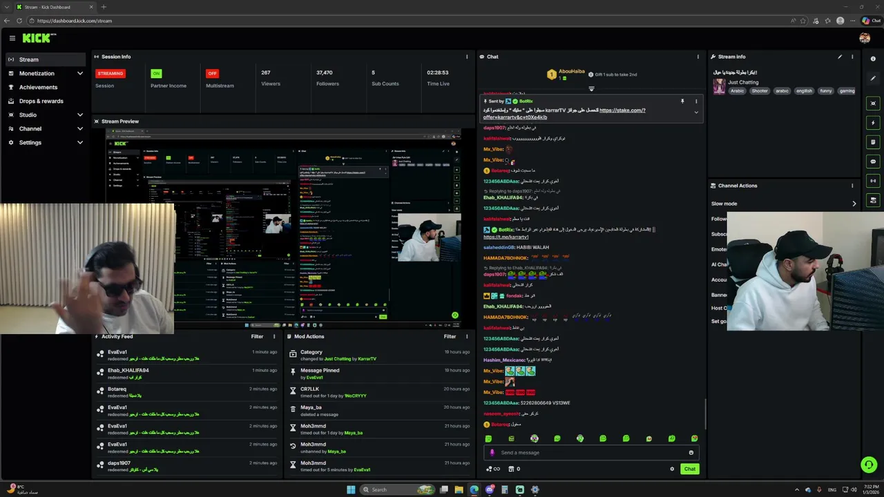Expand the Channel sidebar section
The height and width of the screenshot is (497, 884).
point(80,128)
